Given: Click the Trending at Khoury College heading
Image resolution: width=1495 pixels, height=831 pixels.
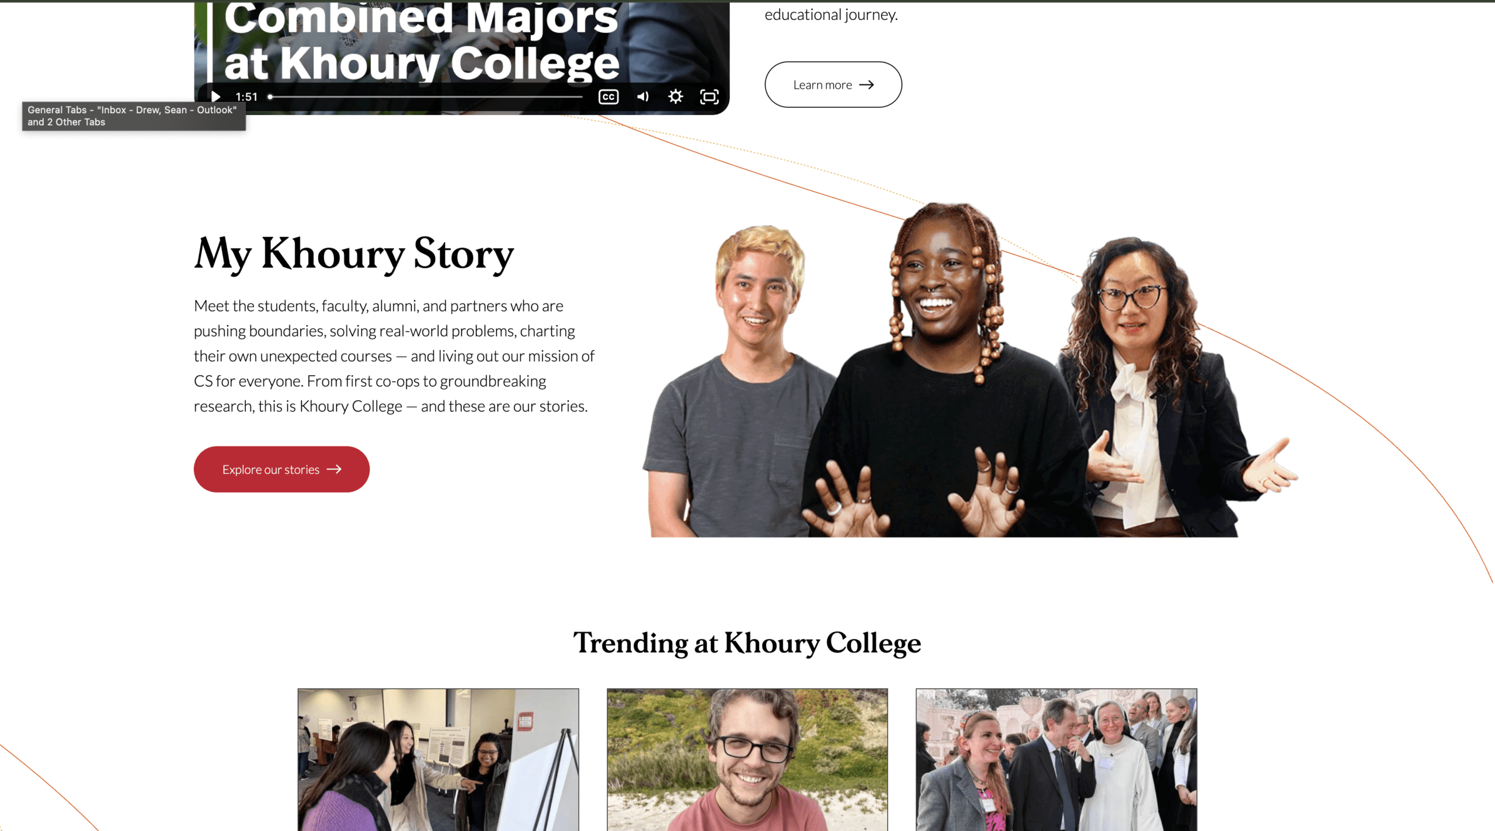Looking at the screenshot, I should click(x=747, y=643).
